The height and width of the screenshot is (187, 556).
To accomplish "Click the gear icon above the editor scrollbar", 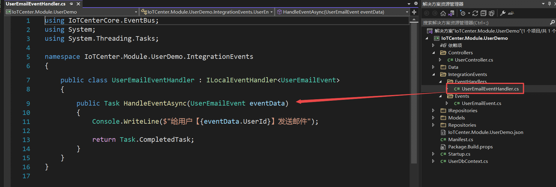I will tap(416, 4).
